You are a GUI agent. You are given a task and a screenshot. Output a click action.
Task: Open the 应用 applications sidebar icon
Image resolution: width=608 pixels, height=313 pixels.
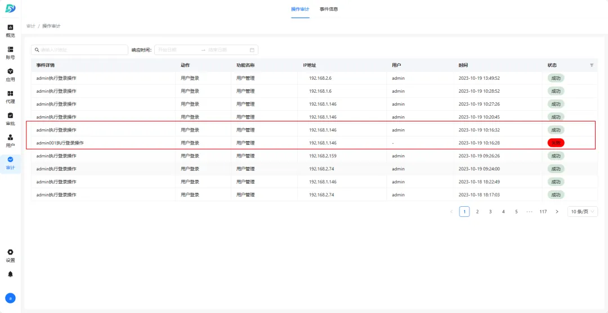11,75
